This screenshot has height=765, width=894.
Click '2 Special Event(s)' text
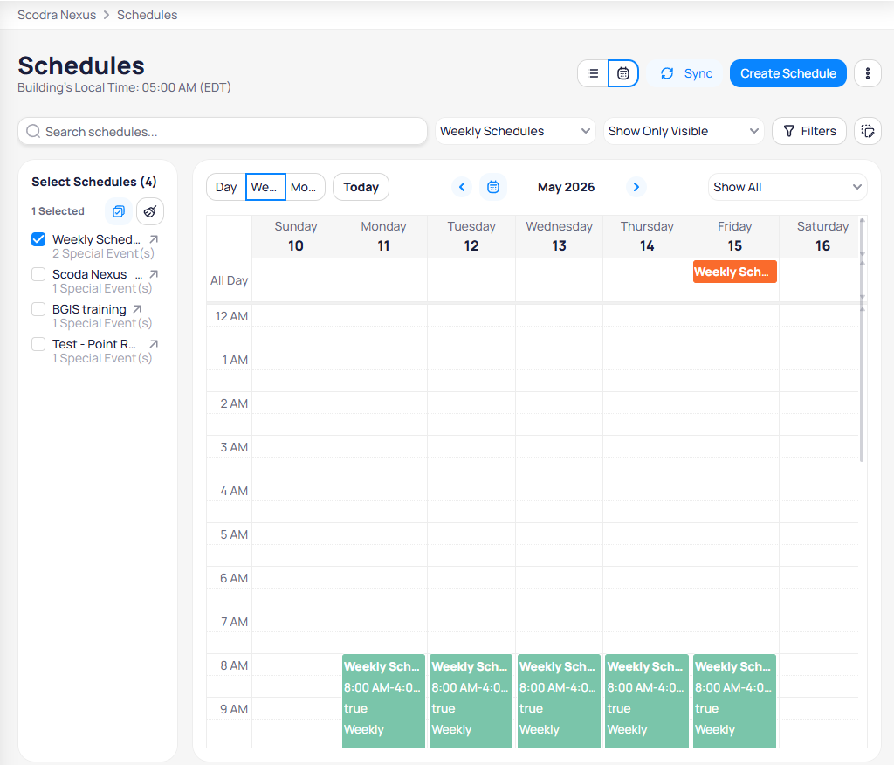pos(103,254)
